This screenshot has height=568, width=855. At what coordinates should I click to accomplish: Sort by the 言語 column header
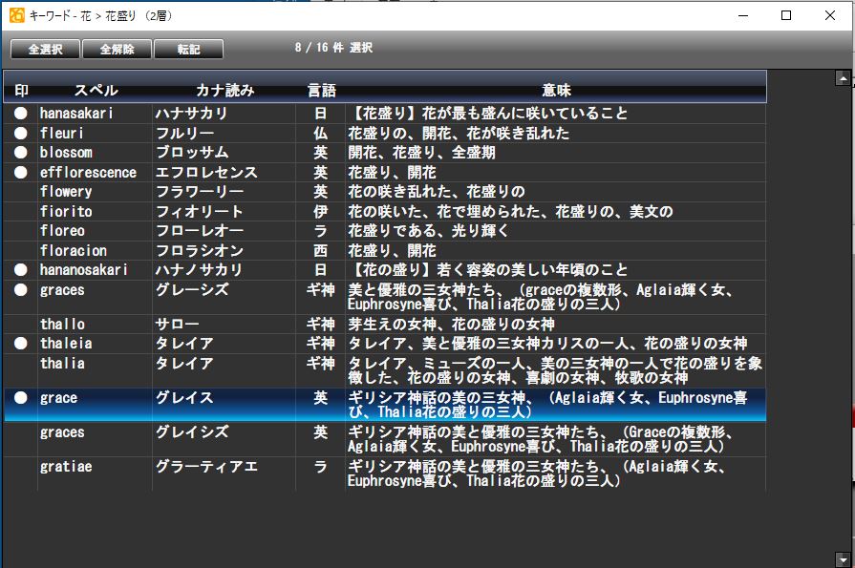[321, 91]
